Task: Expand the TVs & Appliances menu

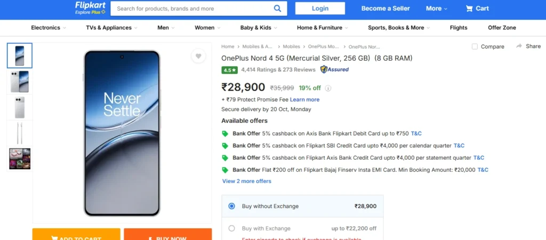Action: 111,28
